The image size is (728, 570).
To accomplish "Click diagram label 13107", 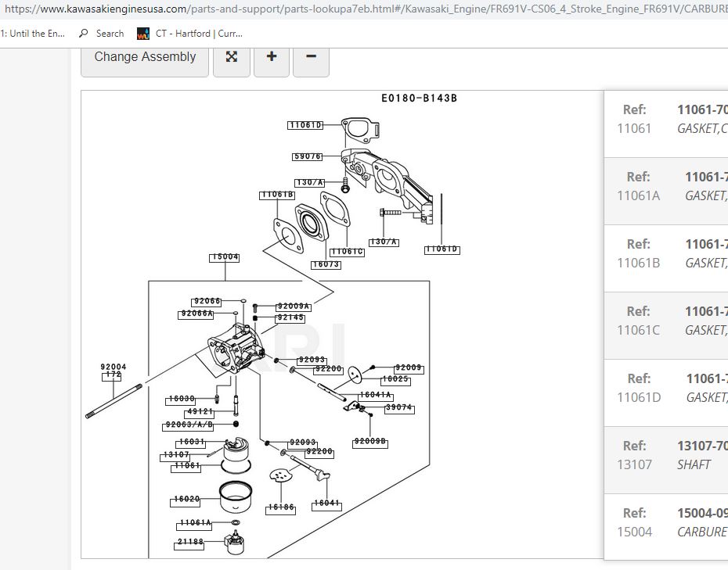I will (x=175, y=455).
